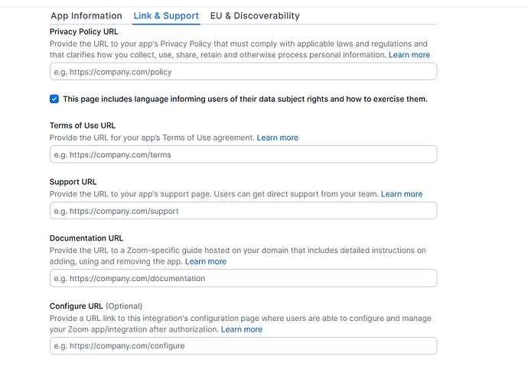Click the Configure URL (Optional) heading
This screenshot has width=528, height=369.
96,306
